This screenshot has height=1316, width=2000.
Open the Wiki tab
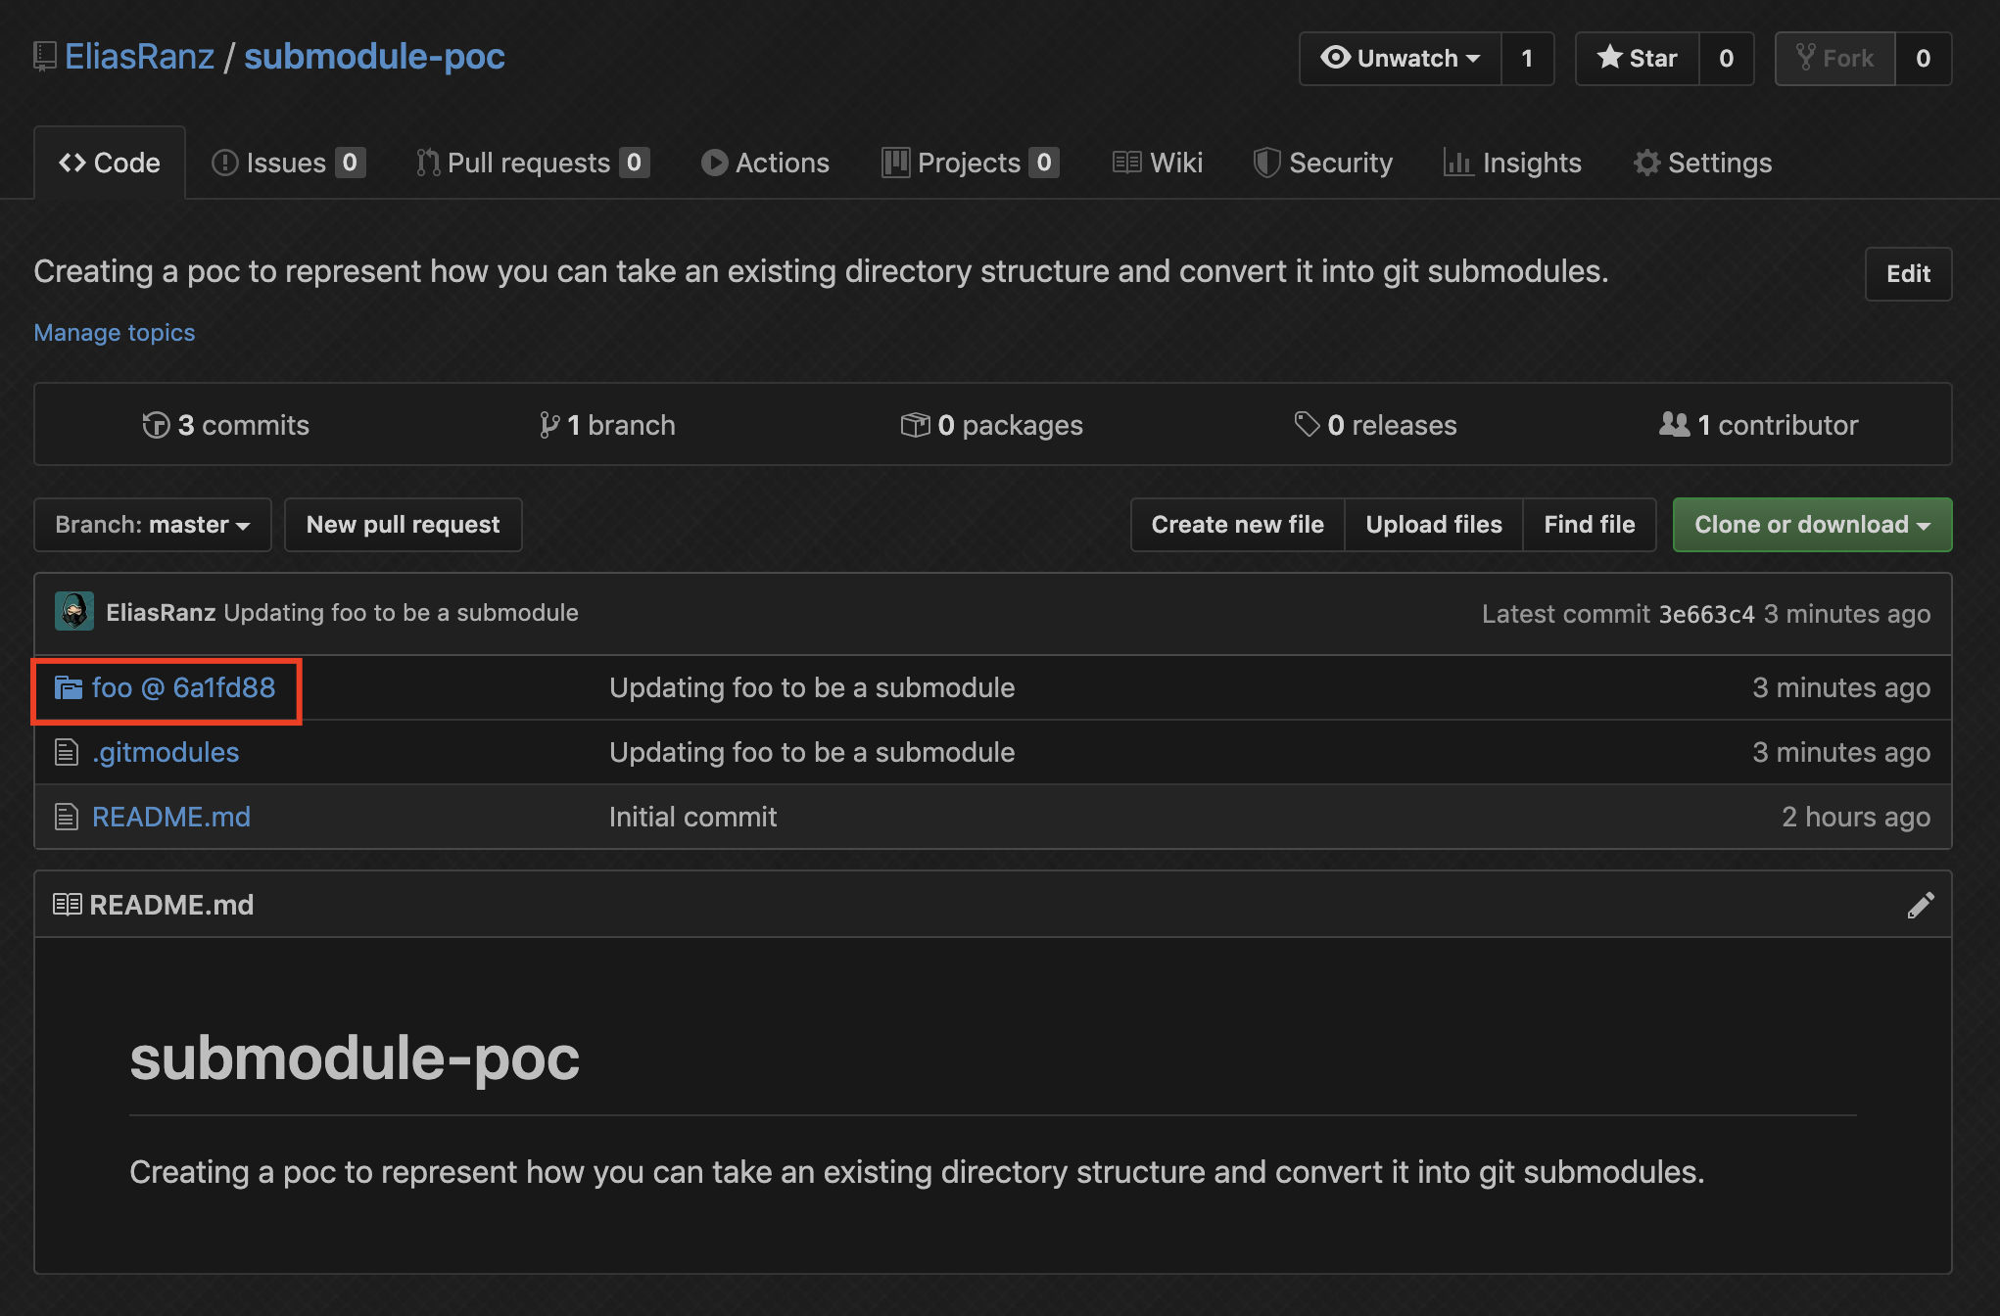coord(1157,163)
